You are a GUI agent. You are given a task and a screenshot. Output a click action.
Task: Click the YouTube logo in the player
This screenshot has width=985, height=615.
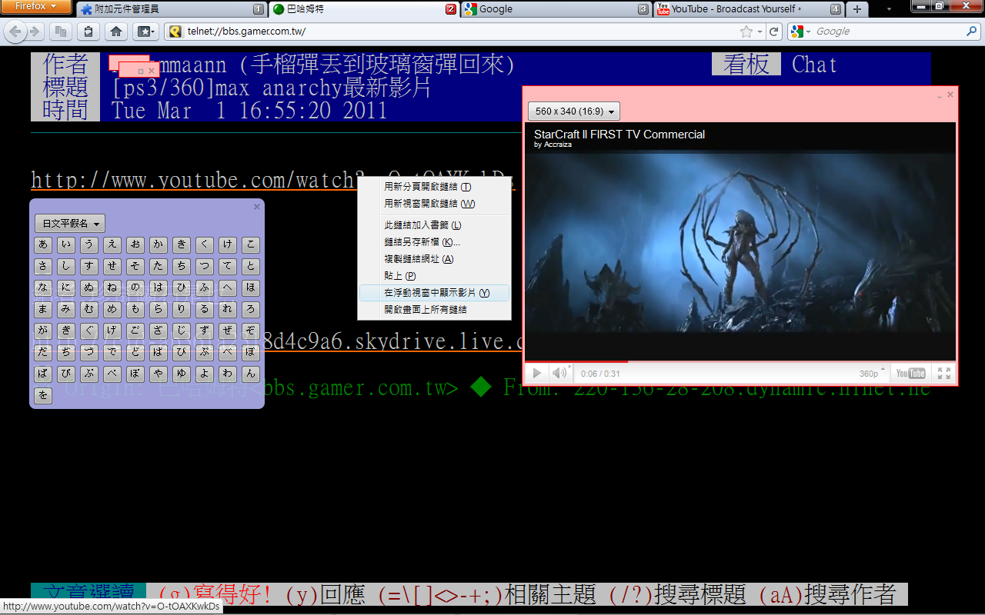pyautogui.click(x=910, y=374)
